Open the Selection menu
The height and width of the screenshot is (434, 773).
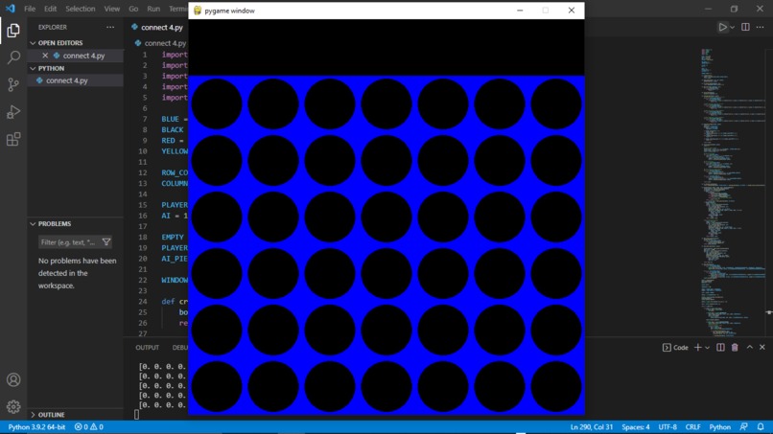80,9
